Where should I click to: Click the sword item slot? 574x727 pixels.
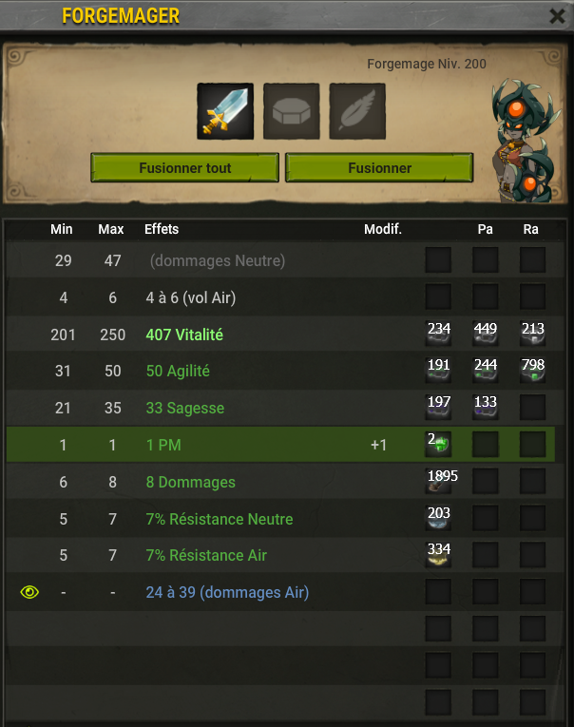225,111
